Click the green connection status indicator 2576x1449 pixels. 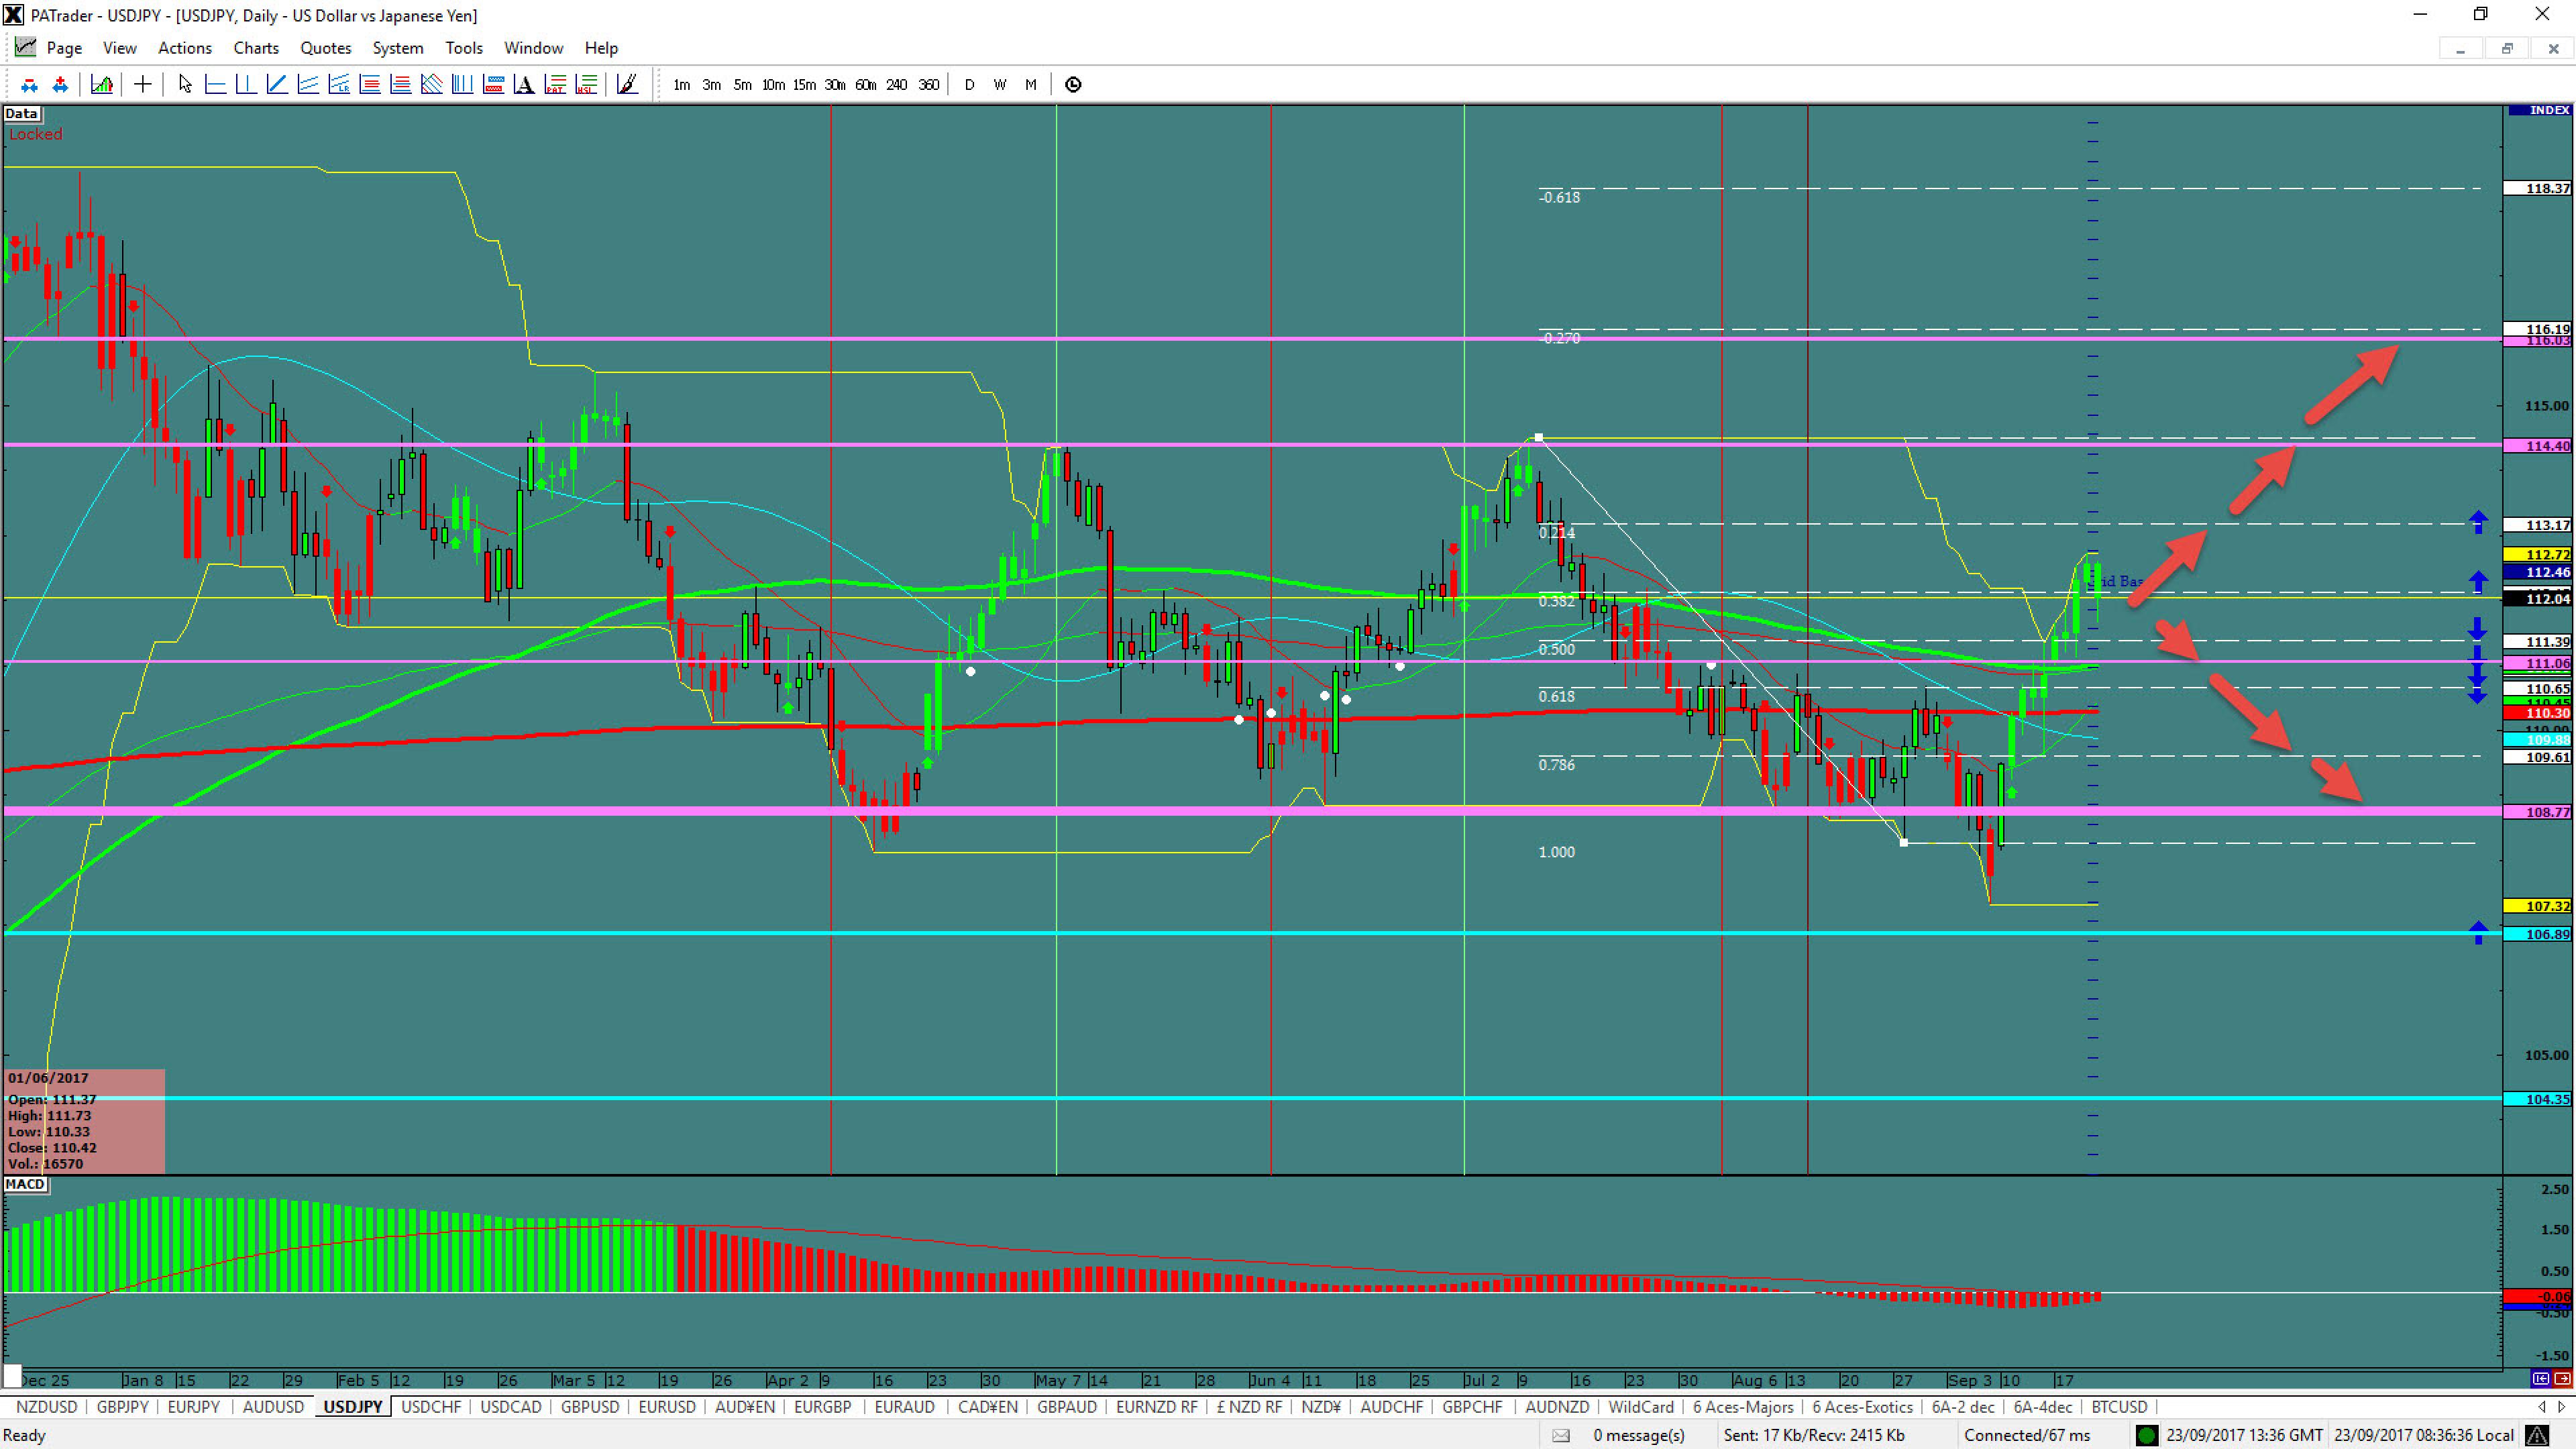[2147, 1435]
